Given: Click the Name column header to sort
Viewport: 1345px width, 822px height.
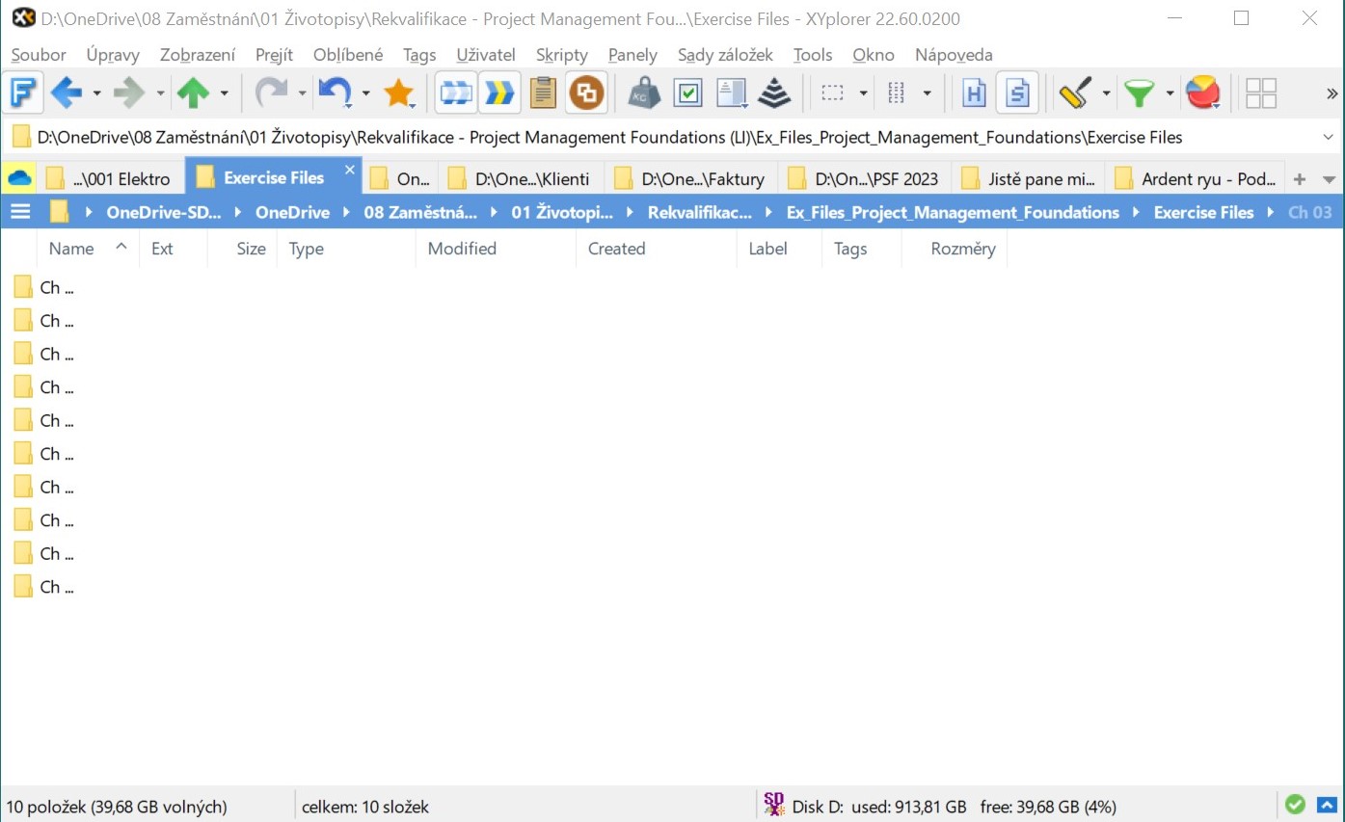Looking at the screenshot, I should click(x=70, y=249).
